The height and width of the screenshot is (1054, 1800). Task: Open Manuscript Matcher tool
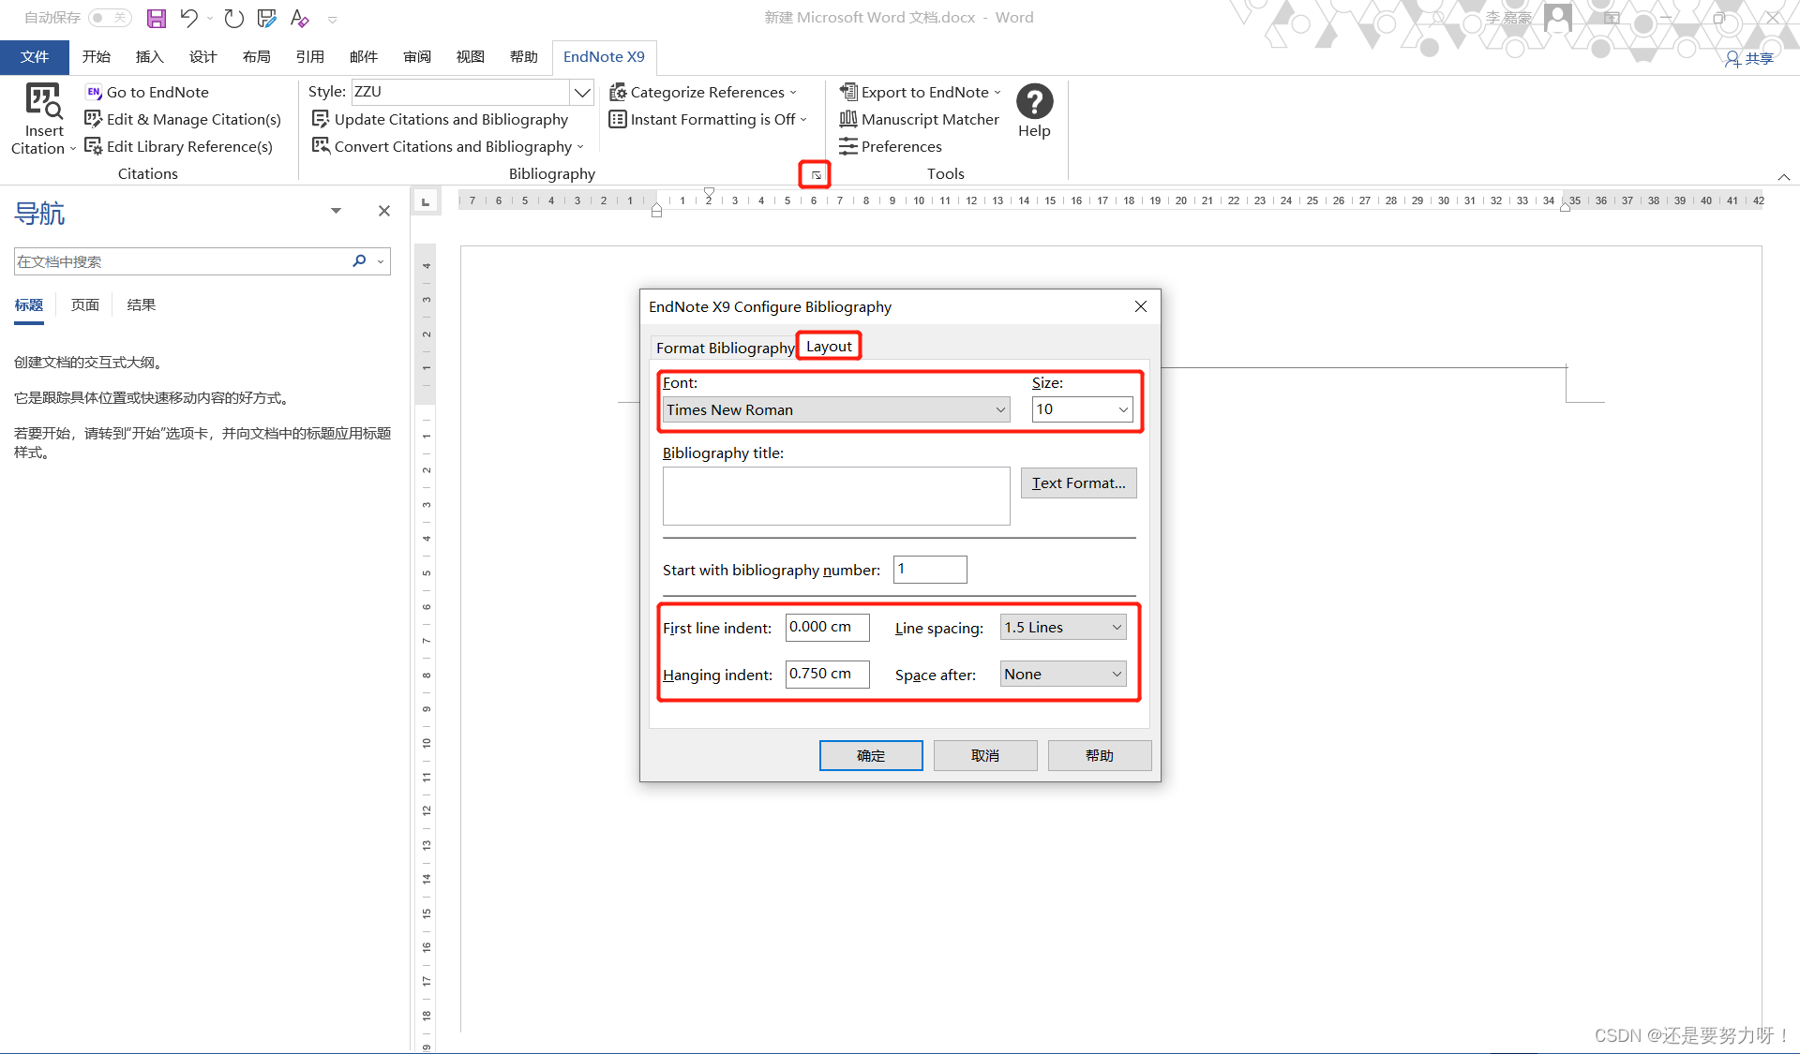929,119
